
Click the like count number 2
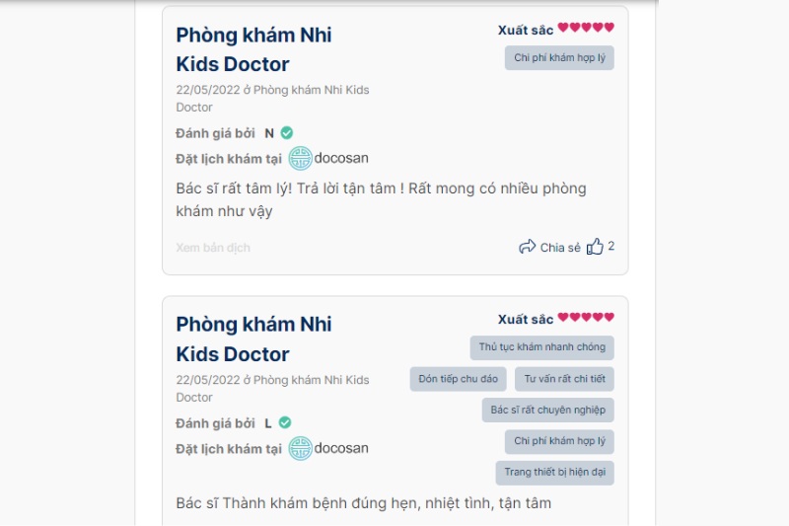coord(611,247)
